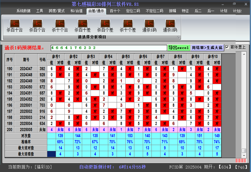Click the 自动更新倒计时 status text

tap(113, 167)
